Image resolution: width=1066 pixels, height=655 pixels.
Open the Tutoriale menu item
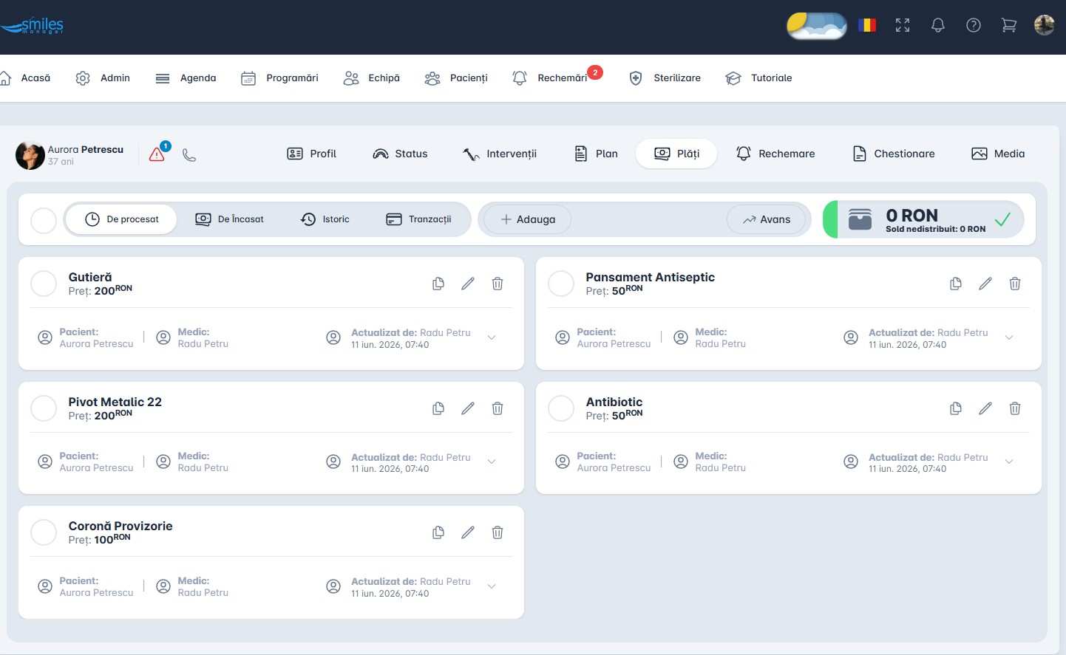pyautogui.click(x=758, y=78)
